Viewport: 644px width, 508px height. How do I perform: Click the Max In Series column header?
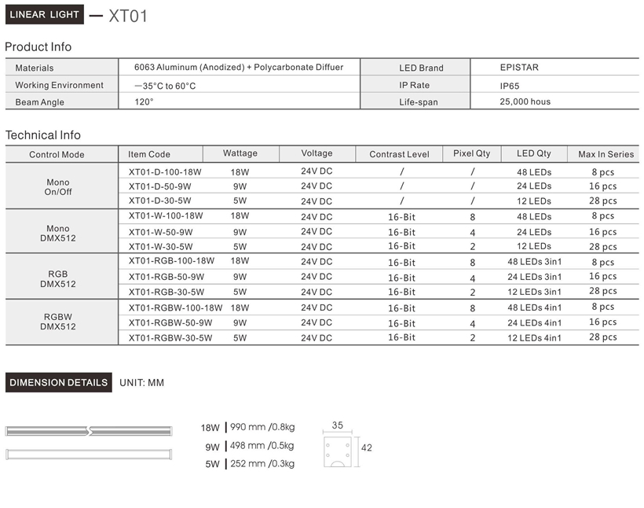pyautogui.click(x=606, y=154)
